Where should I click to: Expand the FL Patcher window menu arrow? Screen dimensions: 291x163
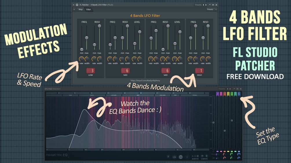[74, 5]
